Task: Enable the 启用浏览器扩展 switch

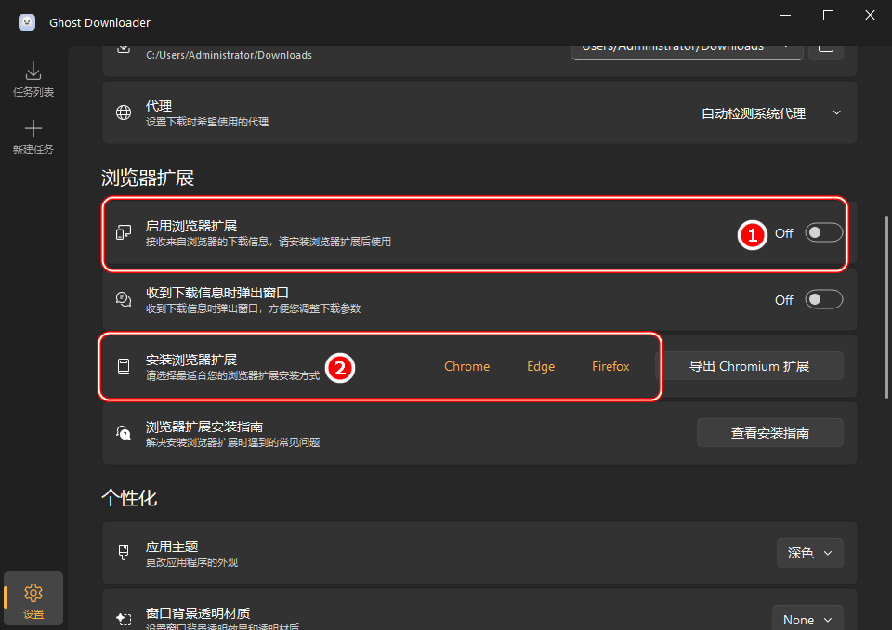Action: tap(823, 232)
